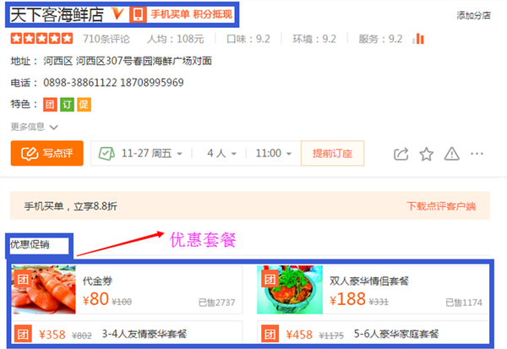
Task: Open the three-dot more options icon
Action: pos(477,154)
